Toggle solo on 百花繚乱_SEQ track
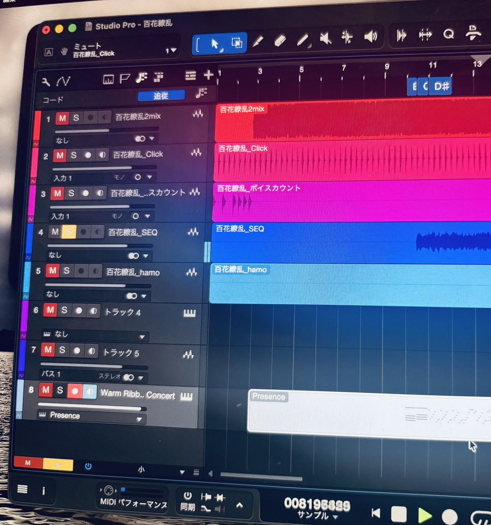The height and width of the screenshot is (525, 491). (69, 232)
